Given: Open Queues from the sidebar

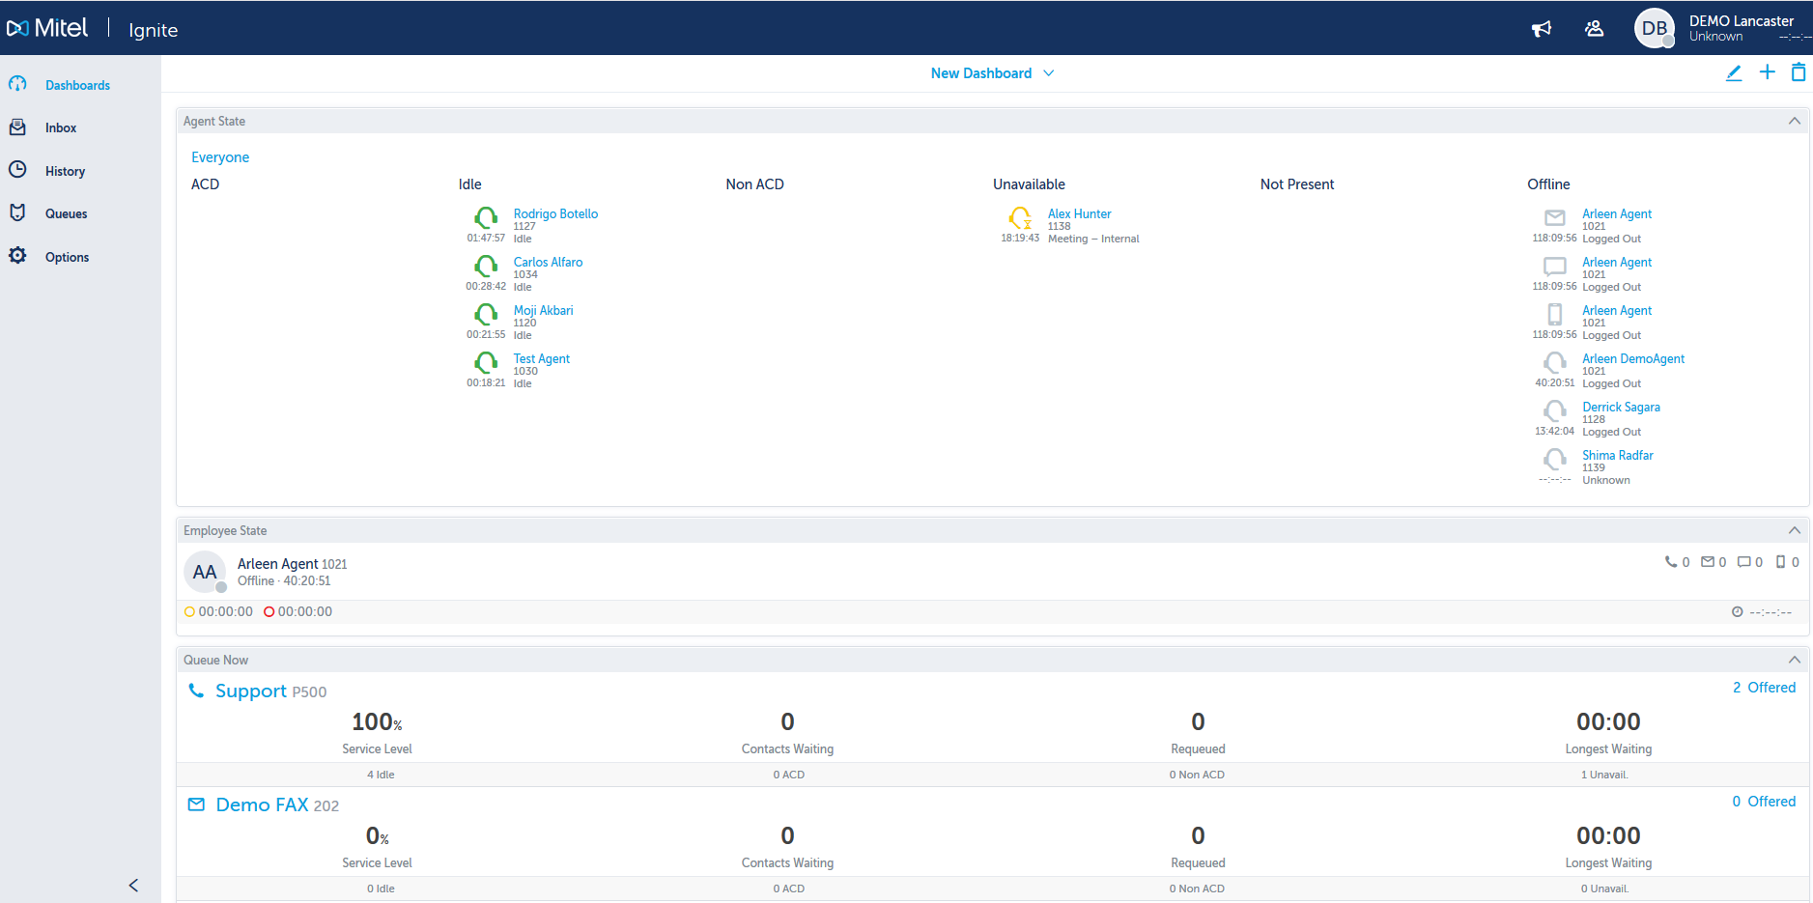Looking at the screenshot, I should coord(66,212).
